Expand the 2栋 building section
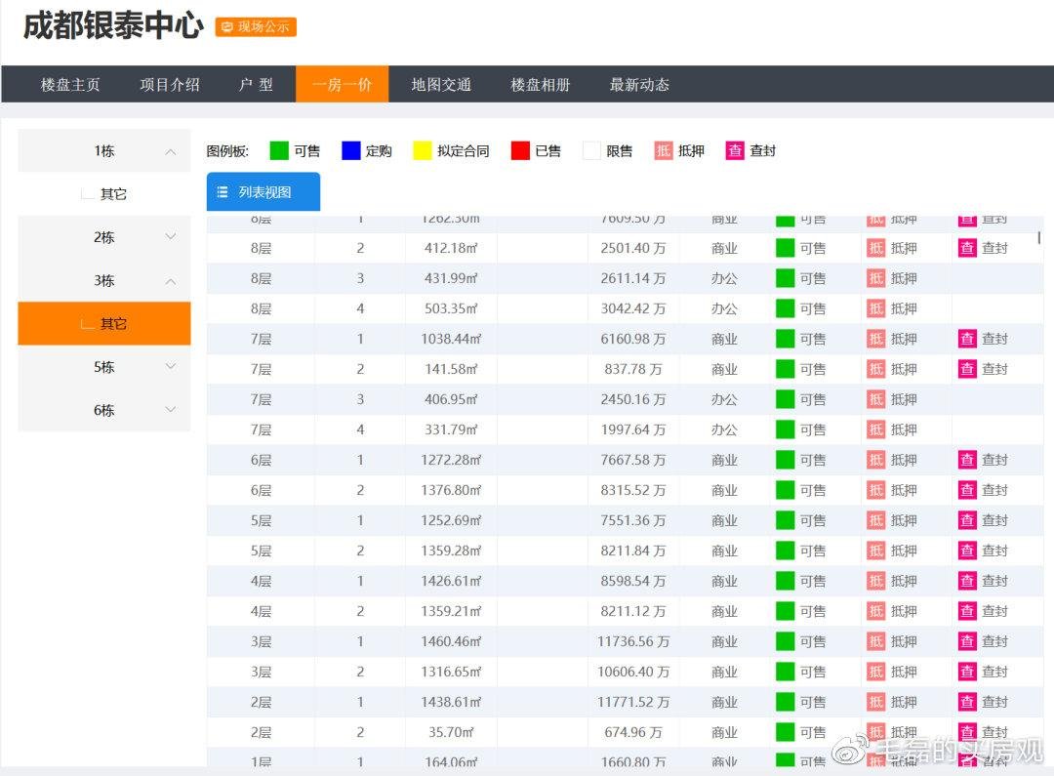Screen dimensions: 1054x776 (x=104, y=237)
